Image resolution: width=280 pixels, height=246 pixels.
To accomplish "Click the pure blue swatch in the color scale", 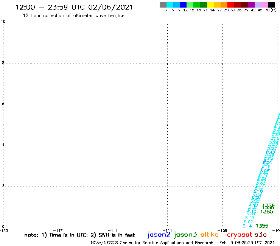I will [183, 5].
